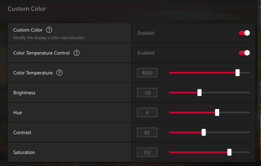Click the Brightness slider thumb
This screenshot has width=261, height=166.
pos(199,93)
